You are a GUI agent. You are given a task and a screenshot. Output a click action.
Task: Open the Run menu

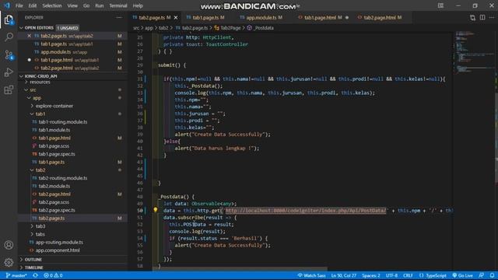coord(100,5)
